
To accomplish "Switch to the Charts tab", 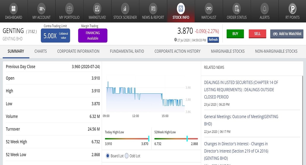I will pyautogui.click(x=41, y=51).
